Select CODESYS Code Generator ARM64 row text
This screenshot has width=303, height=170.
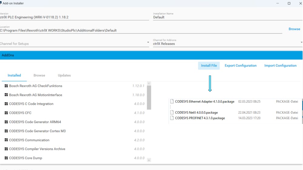pos(35,122)
